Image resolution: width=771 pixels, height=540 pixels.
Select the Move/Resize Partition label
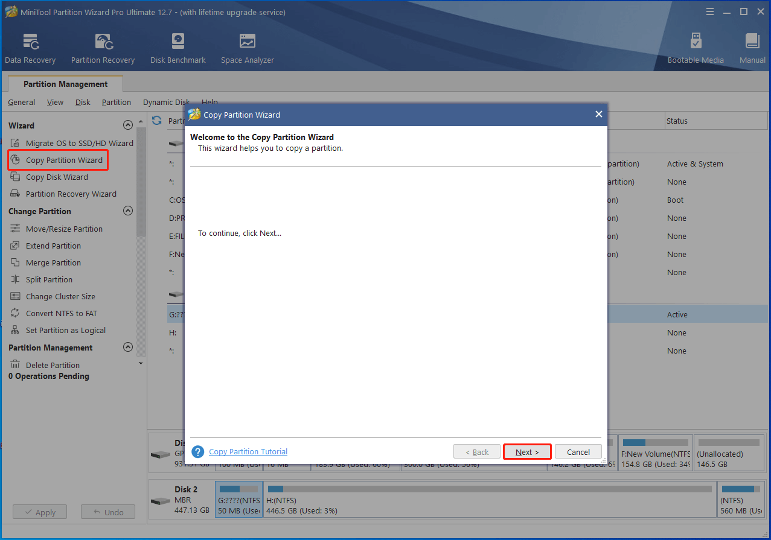pos(64,229)
